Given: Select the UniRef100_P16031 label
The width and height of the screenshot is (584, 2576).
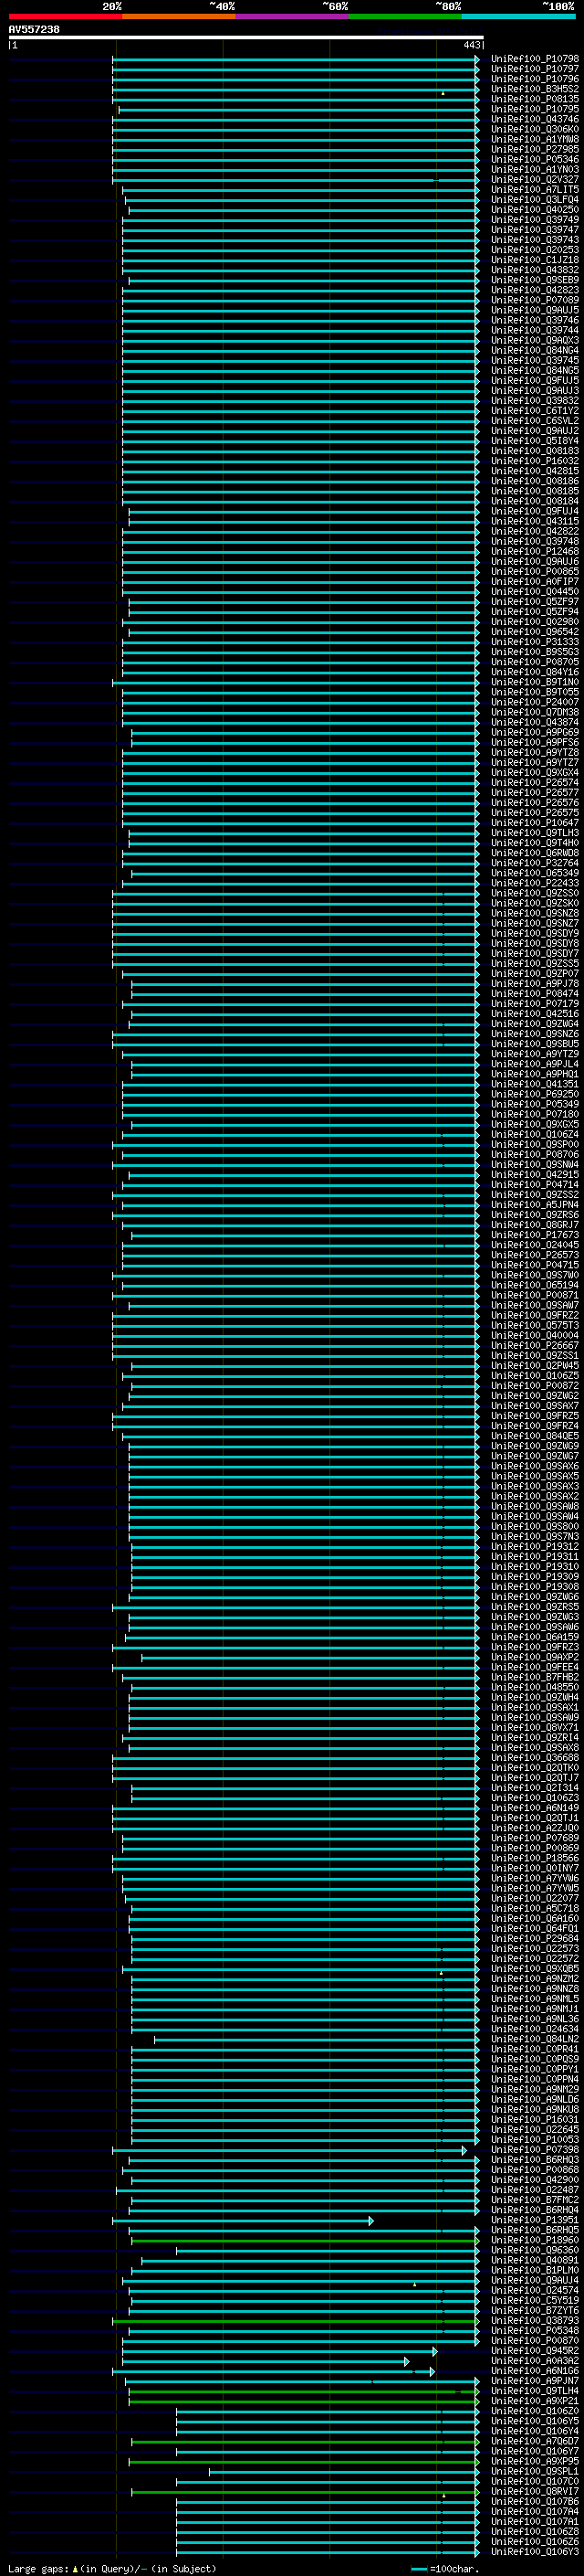Looking at the screenshot, I should pyautogui.click(x=535, y=2119).
